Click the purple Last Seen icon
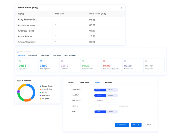Viewport: 181px width, 136px height. click(x=62, y=61)
